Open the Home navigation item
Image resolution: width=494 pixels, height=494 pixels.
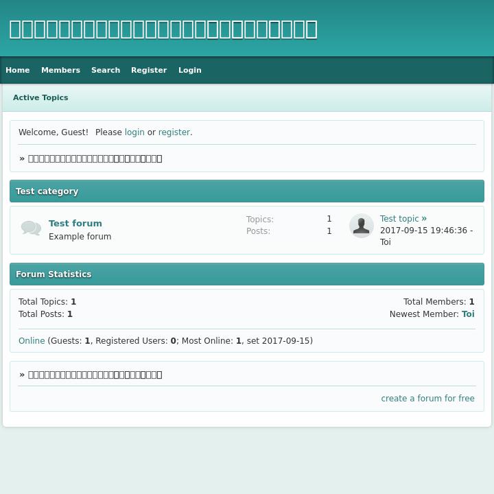point(18,70)
